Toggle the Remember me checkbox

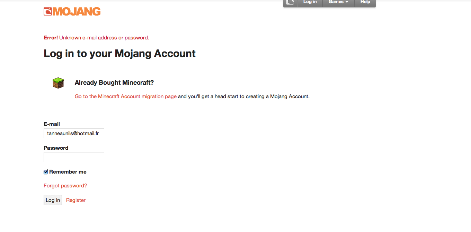[x=46, y=172]
